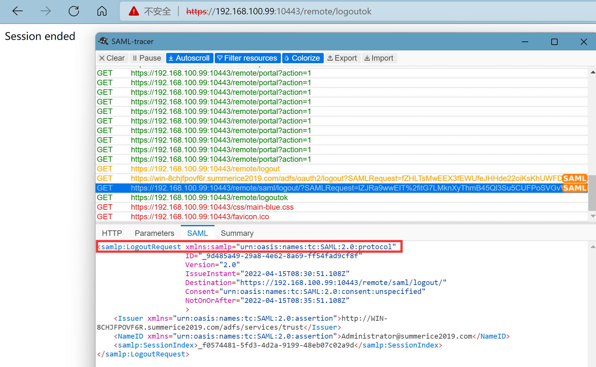596x367 pixels.
Task: Clear the request list
Action: pos(112,58)
